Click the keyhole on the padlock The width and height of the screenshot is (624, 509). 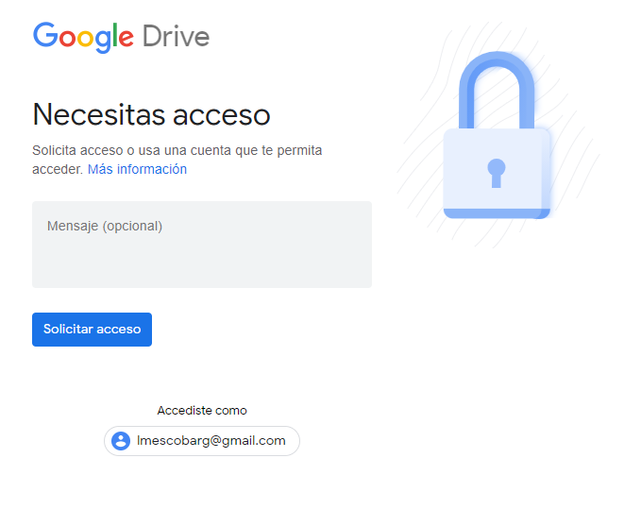497,173
